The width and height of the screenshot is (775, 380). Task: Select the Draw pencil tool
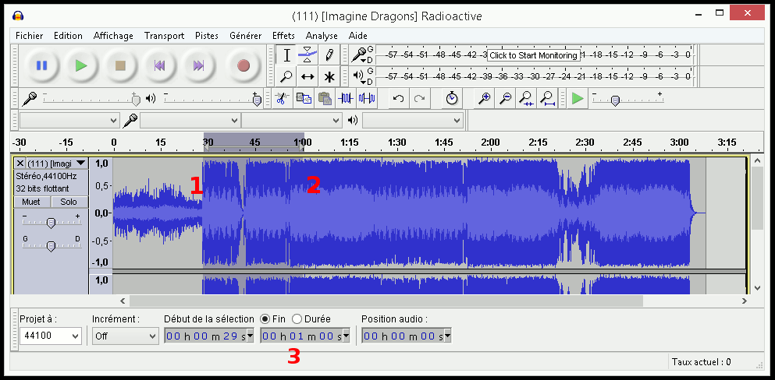point(329,55)
